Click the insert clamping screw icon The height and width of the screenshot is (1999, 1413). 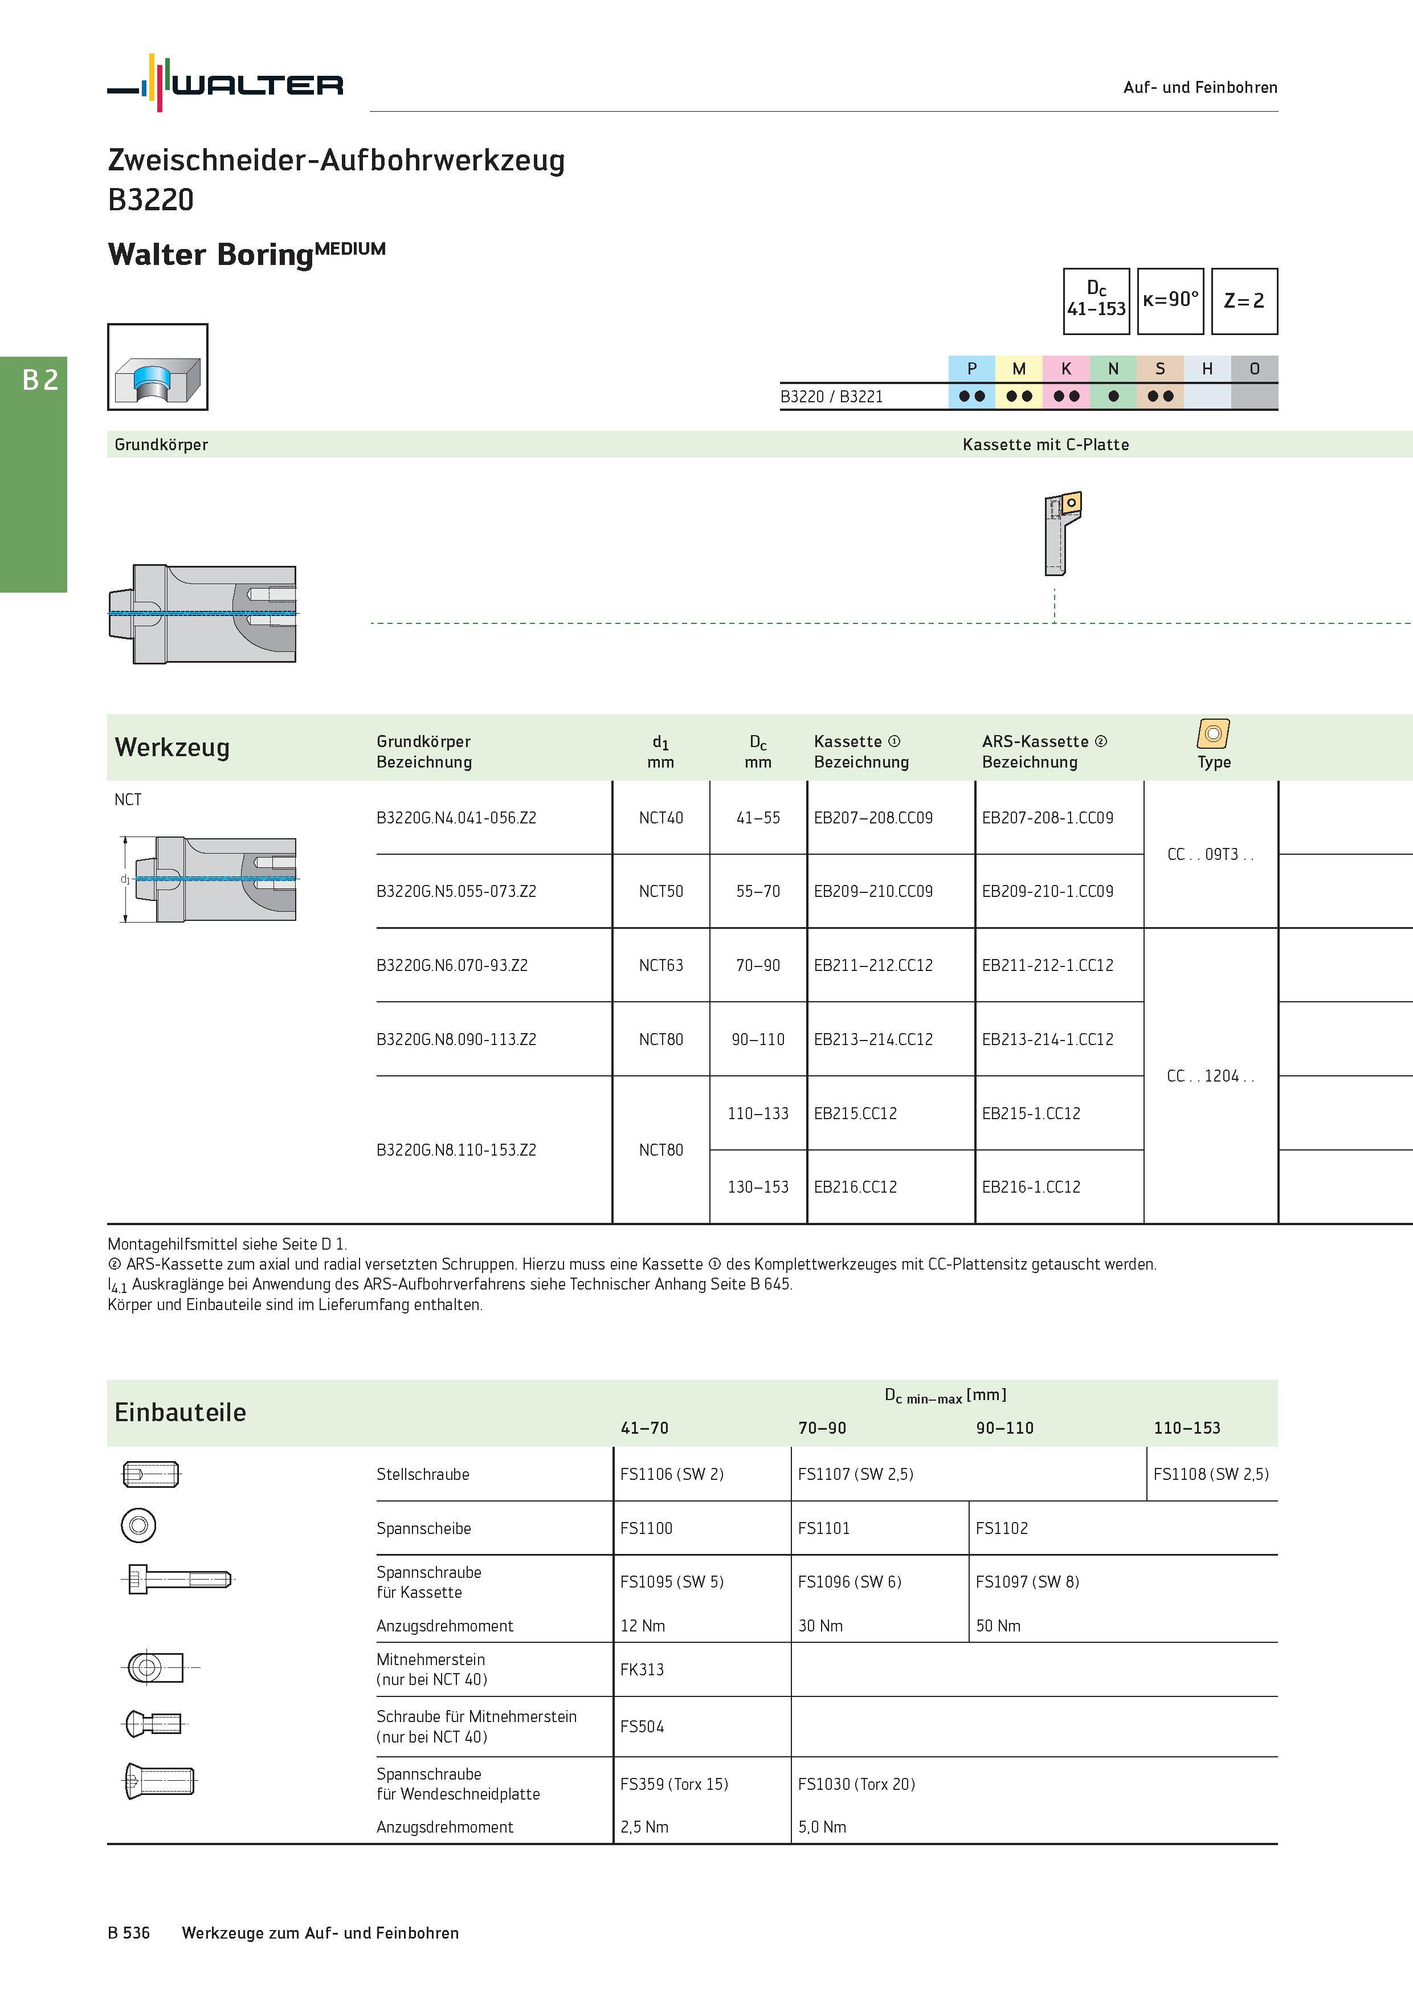(160, 1781)
